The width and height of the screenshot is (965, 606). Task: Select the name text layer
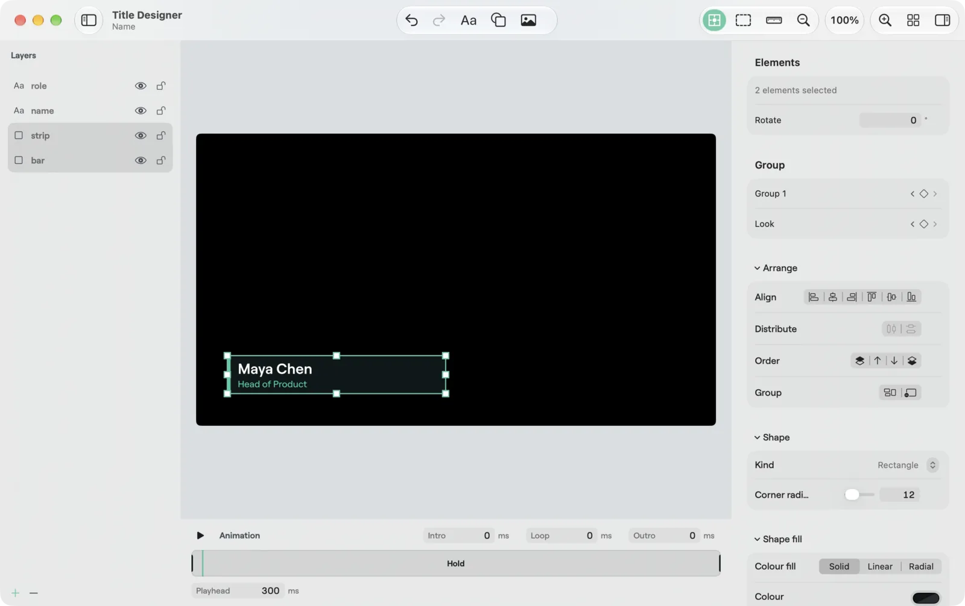pyautogui.click(x=90, y=111)
